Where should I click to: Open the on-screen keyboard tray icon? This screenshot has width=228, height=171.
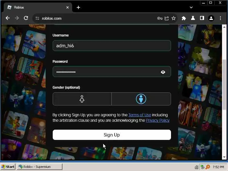197,167
